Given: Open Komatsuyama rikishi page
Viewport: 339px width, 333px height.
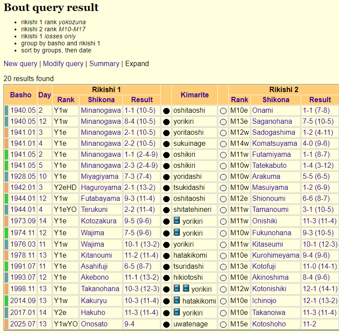Looking at the screenshot, I should 275,144.
